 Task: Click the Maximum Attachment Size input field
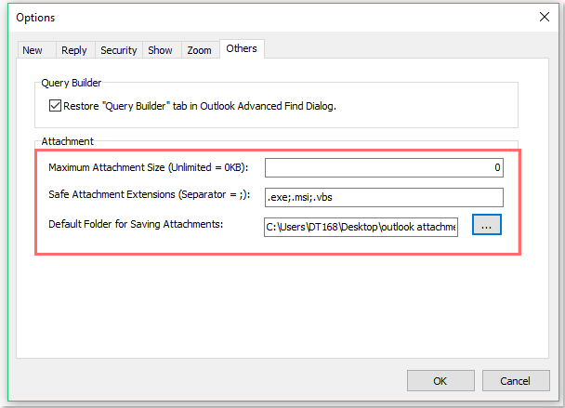tap(383, 168)
